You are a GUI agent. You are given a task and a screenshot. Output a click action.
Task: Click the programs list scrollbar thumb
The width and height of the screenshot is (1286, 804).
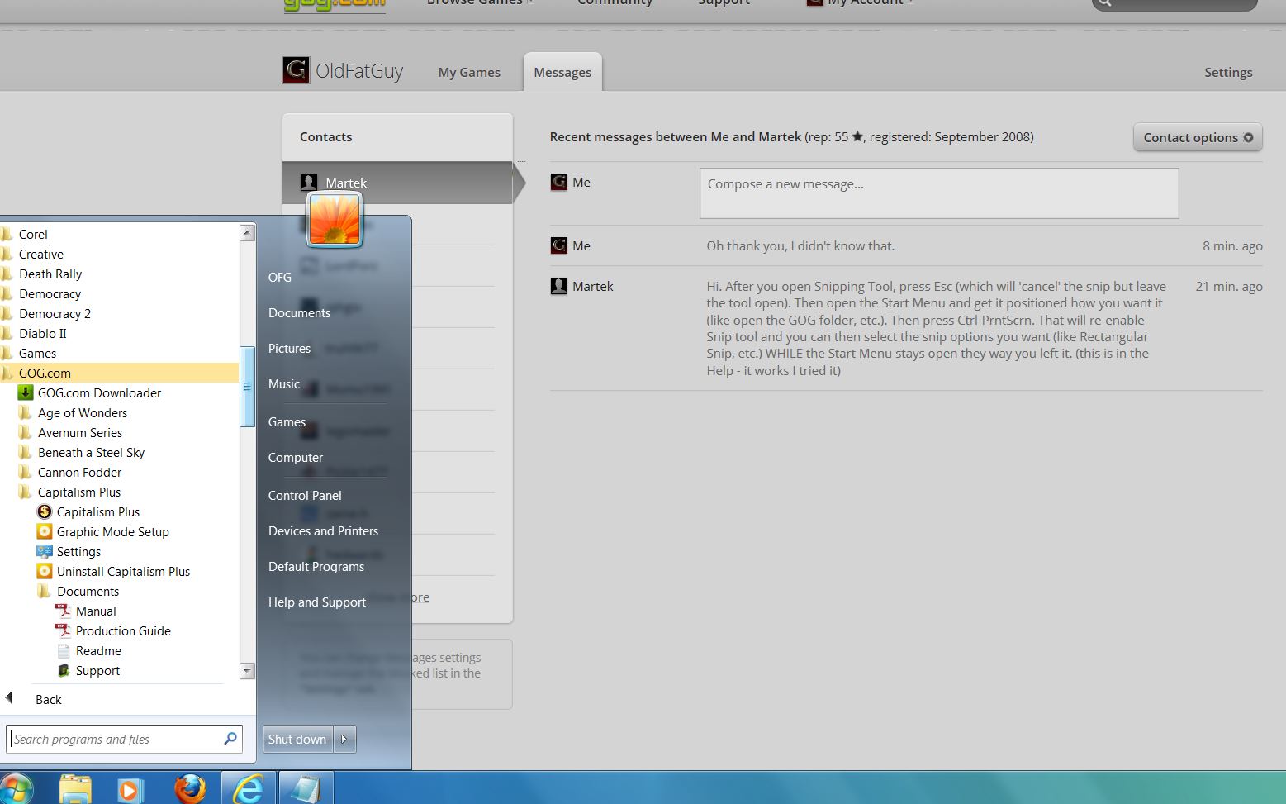coord(247,387)
